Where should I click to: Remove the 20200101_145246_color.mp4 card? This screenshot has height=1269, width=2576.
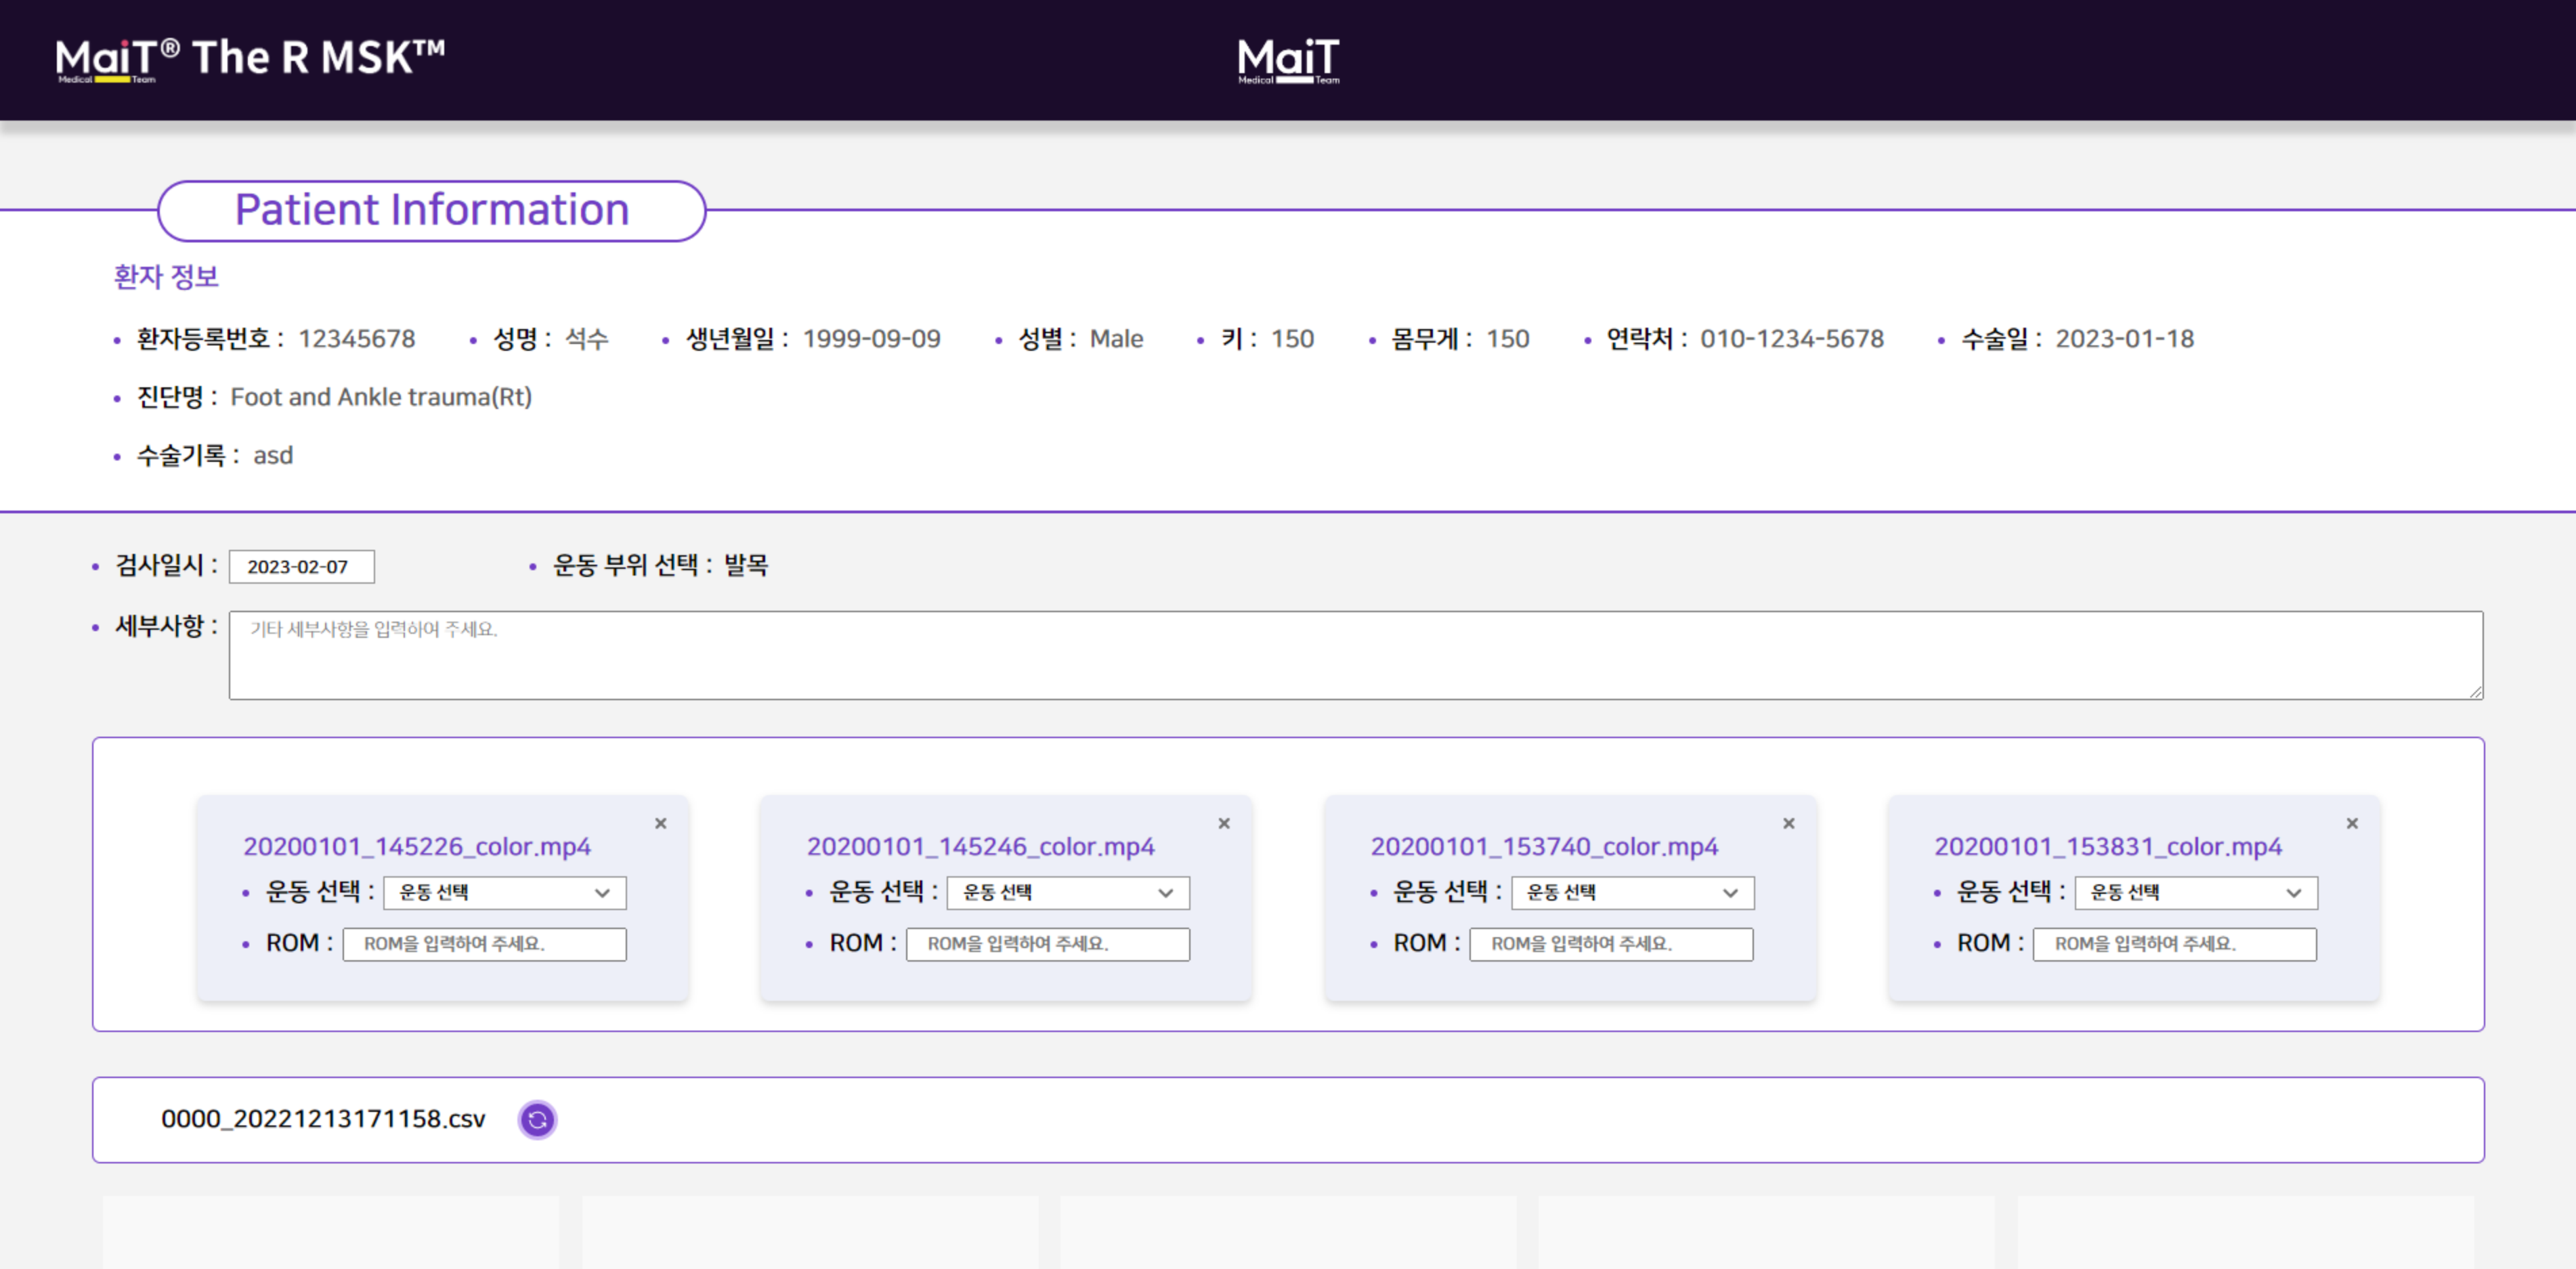(x=1224, y=823)
